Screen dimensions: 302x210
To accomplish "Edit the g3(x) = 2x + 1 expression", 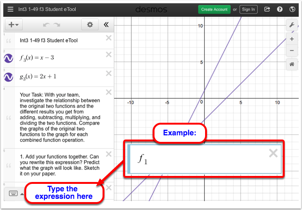I will coord(38,77).
